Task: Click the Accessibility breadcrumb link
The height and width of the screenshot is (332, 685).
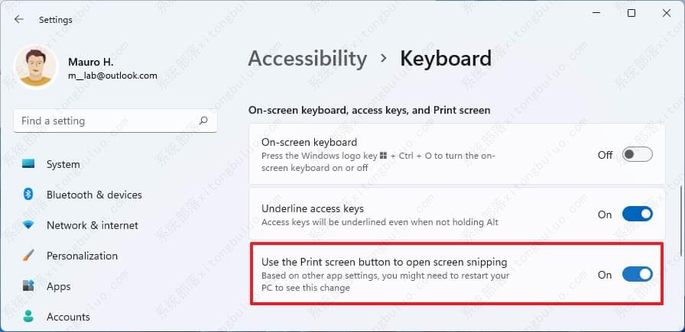Action: (307, 59)
